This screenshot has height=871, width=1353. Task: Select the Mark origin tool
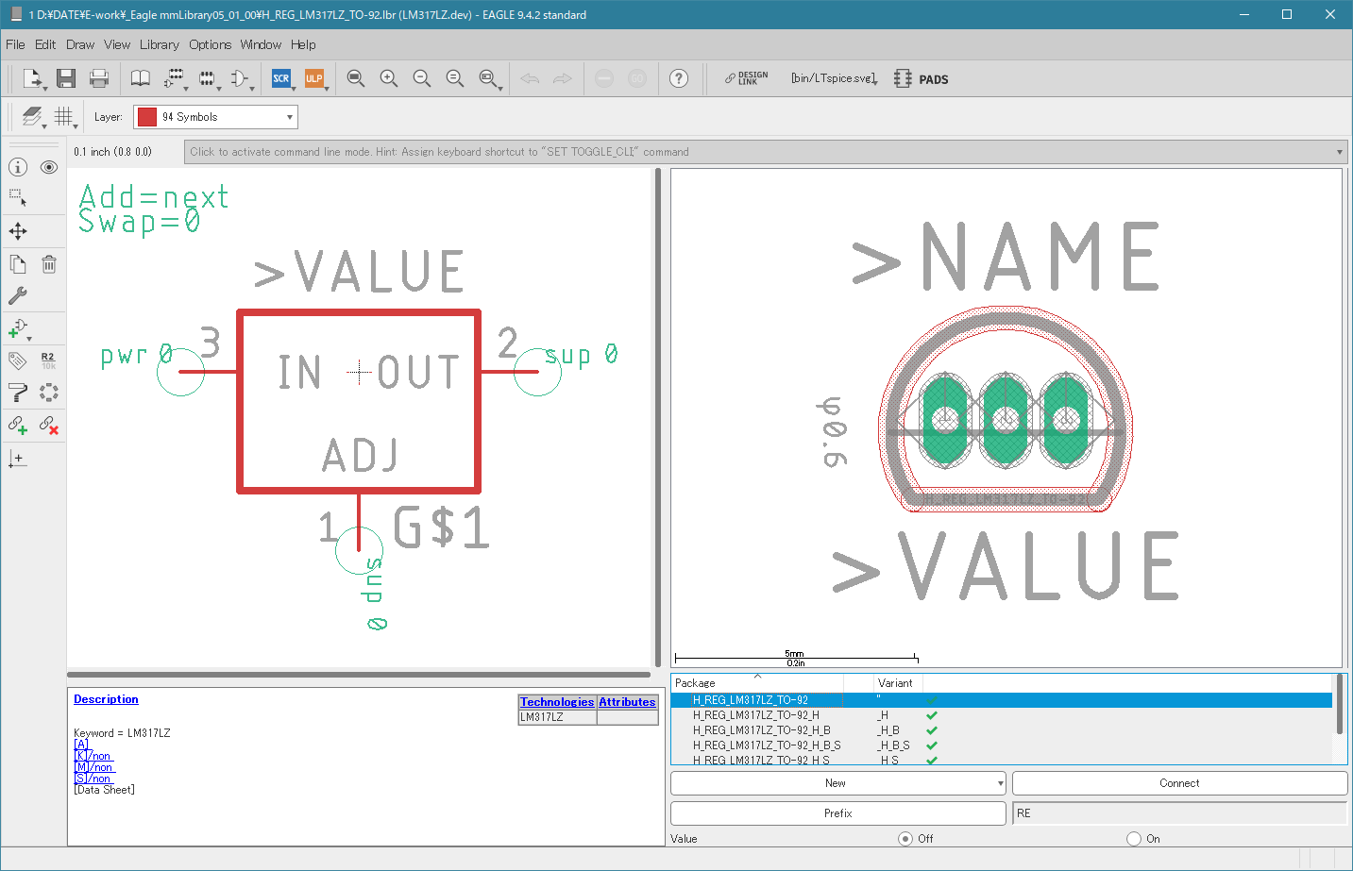point(18,459)
